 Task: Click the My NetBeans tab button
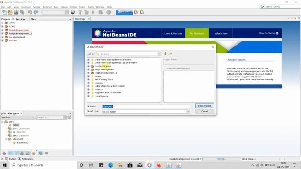[197, 33]
